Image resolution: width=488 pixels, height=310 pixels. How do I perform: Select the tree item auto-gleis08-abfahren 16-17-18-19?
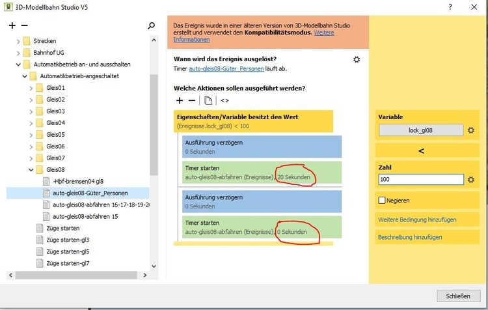101,205
